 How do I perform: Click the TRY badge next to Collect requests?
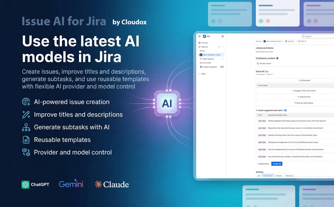[x=222, y=67]
